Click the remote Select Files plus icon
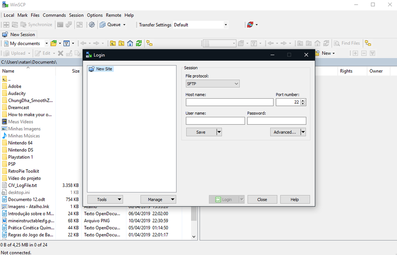Image resolution: width=397 pixels, height=255 pixels. [x=355, y=53]
